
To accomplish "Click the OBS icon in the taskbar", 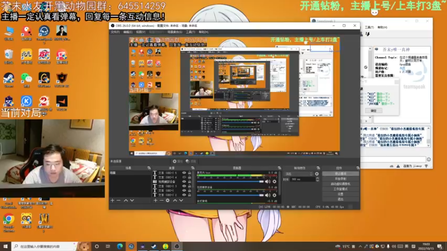I will tap(177, 246).
